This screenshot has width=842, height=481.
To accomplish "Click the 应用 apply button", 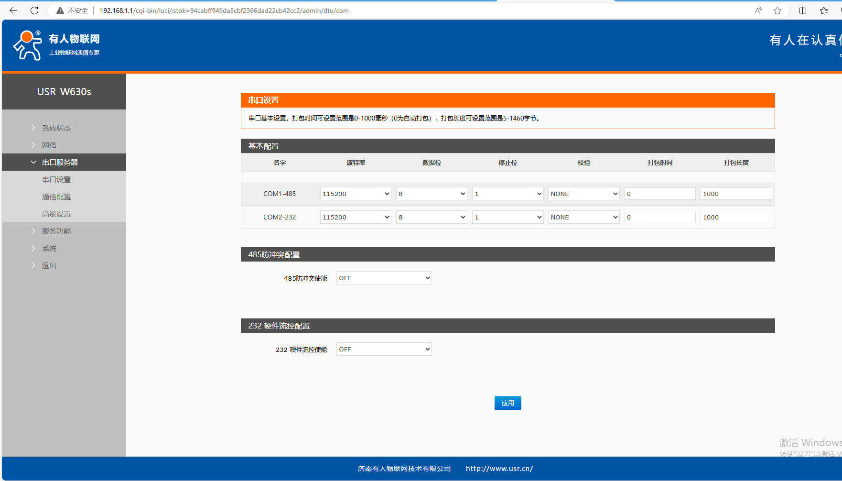I will coord(507,403).
